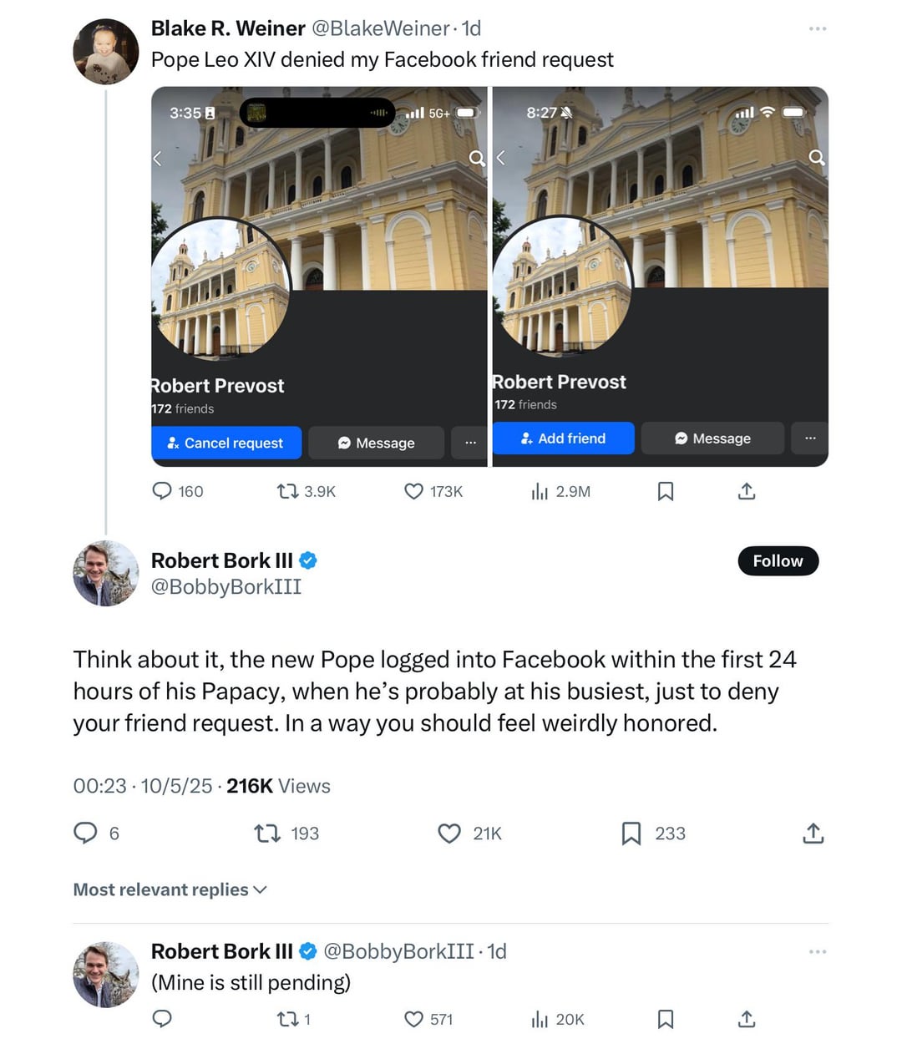The height and width of the screenshot is (1049, 902).
Task: Click Robert Bork III's avatar on main tweet
Action: pos(106,573)
